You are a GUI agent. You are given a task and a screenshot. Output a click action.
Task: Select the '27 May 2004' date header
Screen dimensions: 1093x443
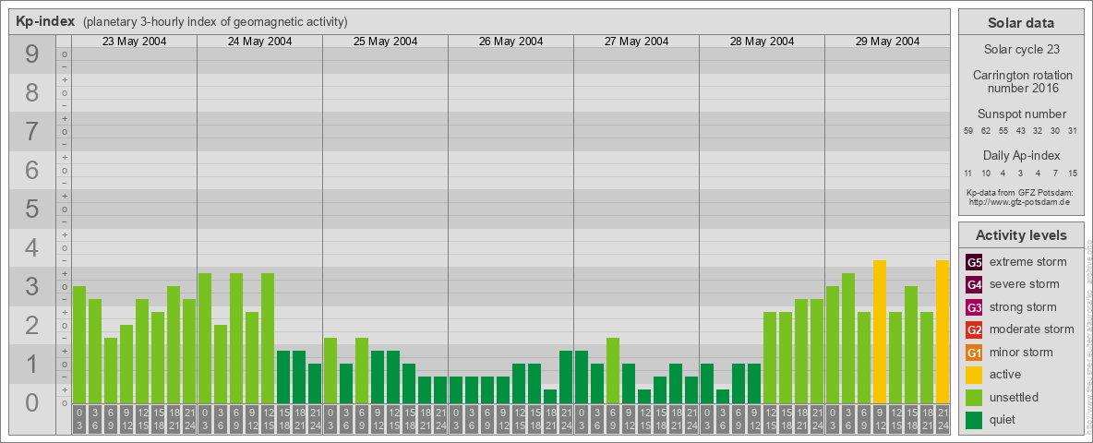coord(636,42)
